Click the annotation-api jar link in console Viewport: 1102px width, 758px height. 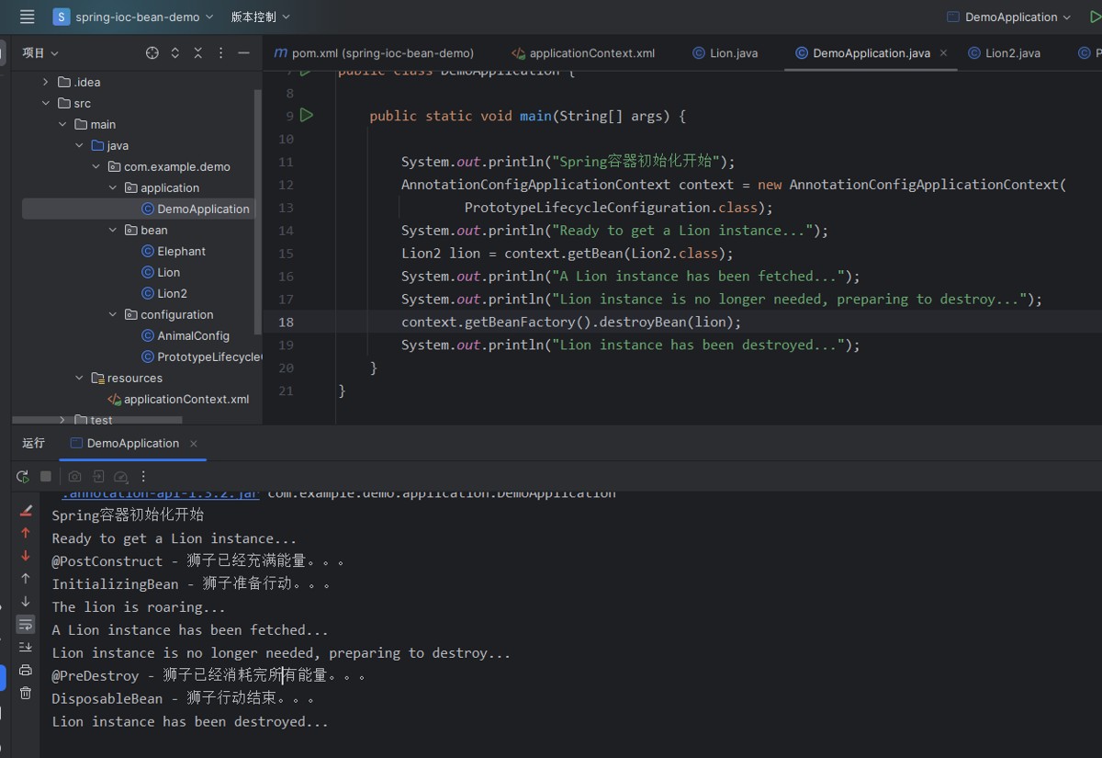(x=156, y=494)
